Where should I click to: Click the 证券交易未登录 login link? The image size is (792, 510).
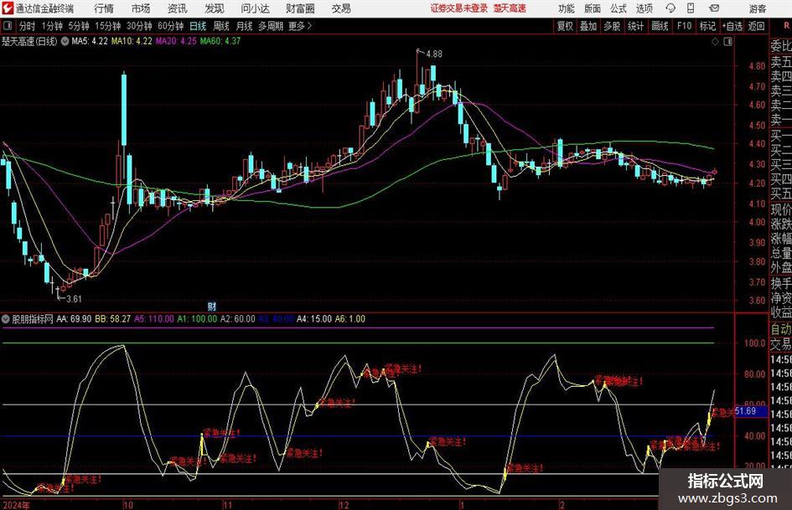[x=459, y=8]
